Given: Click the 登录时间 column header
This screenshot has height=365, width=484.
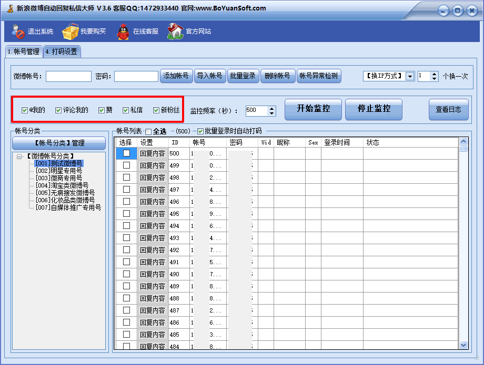Looking at the screenshot, I should pyautogui.click(x=342, y=142).
